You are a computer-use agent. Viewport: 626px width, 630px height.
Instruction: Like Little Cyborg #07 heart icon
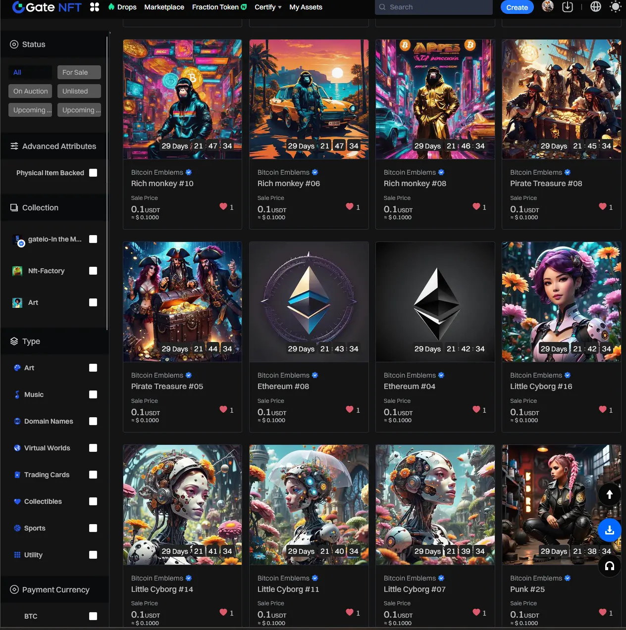tap(476, 612)
